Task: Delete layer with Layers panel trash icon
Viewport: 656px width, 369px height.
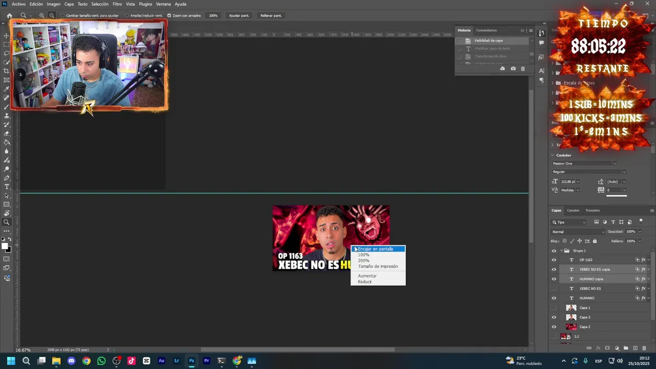Action: 645,348
